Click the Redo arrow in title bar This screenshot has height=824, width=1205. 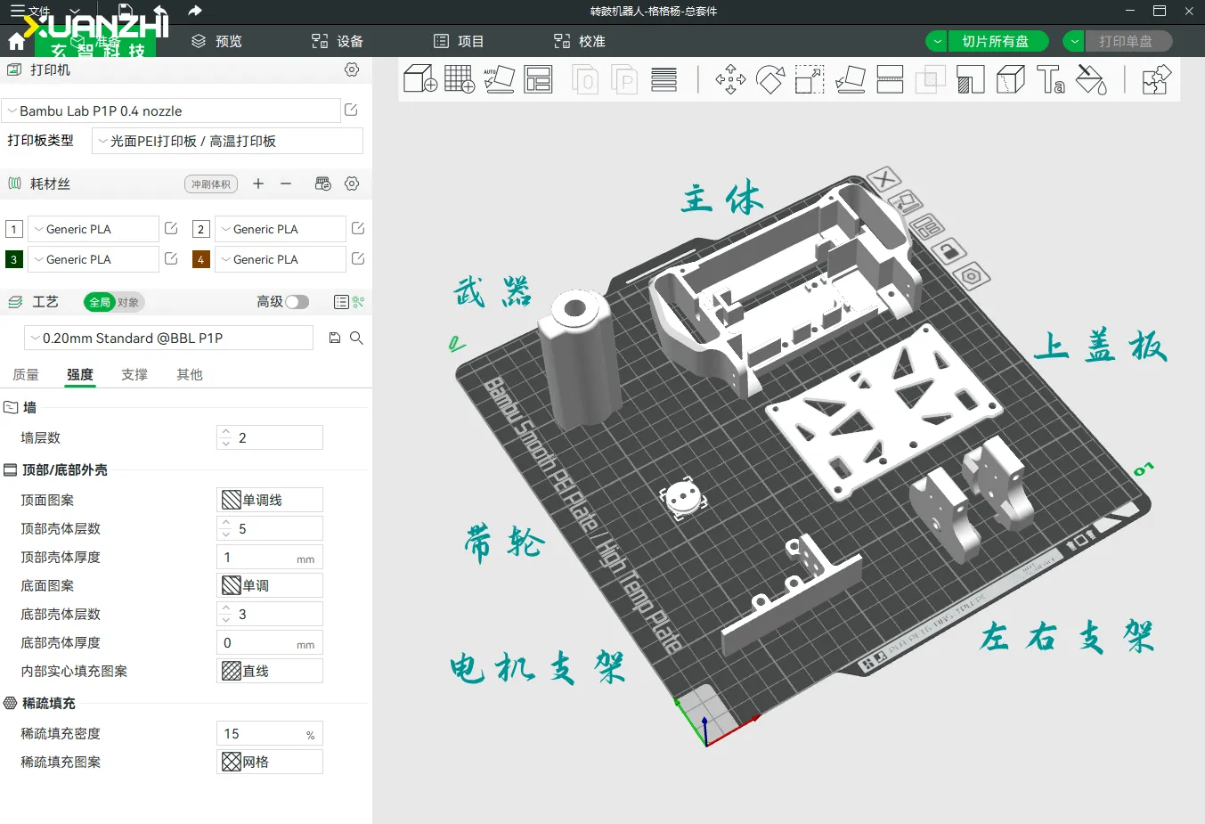[x=195, y=11]
